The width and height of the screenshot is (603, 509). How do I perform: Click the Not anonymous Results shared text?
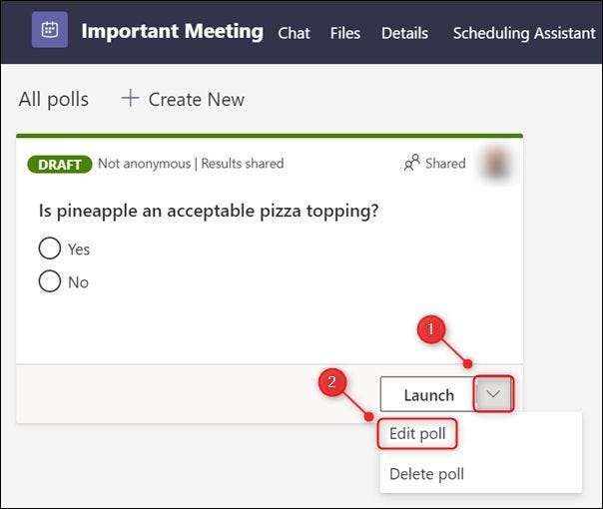point(191,163)
